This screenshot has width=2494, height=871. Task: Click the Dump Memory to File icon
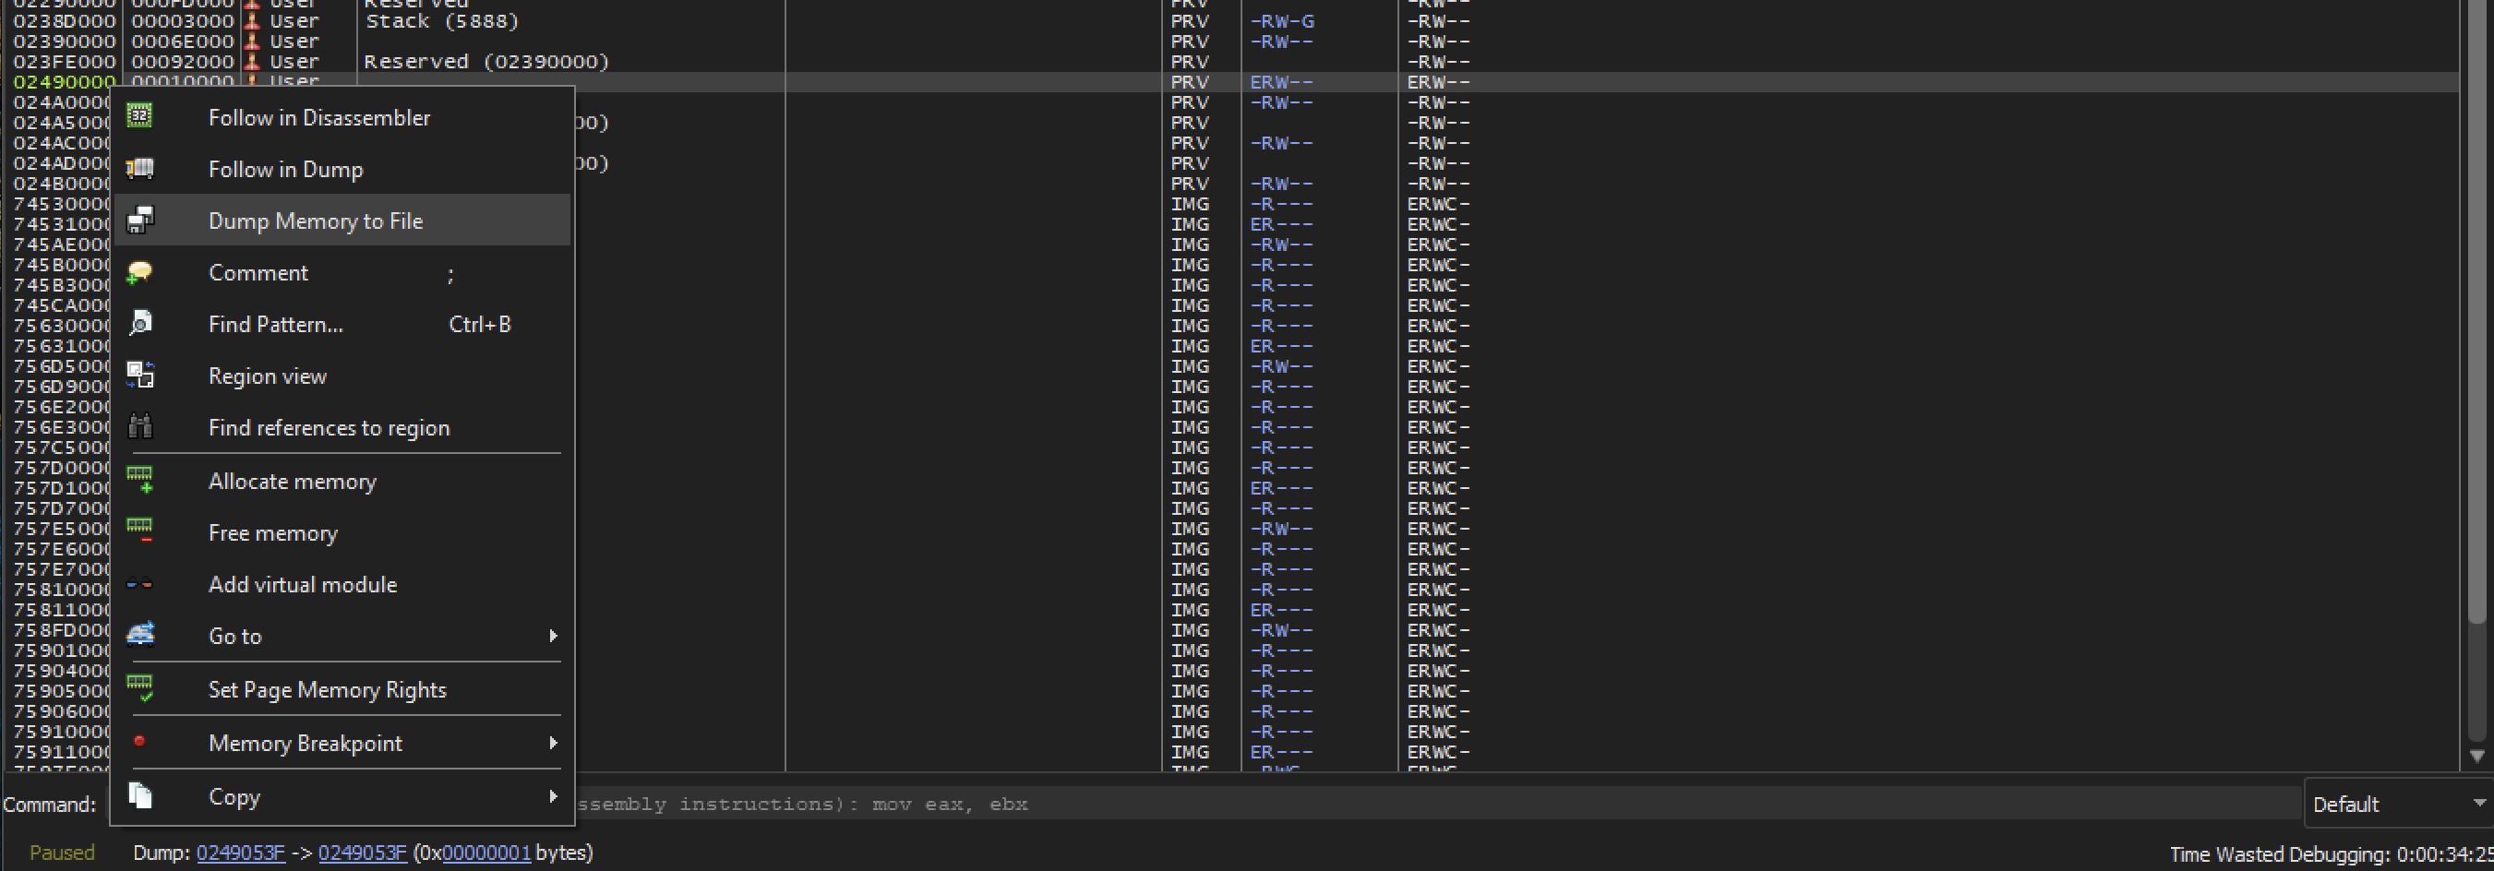point(139,220)
